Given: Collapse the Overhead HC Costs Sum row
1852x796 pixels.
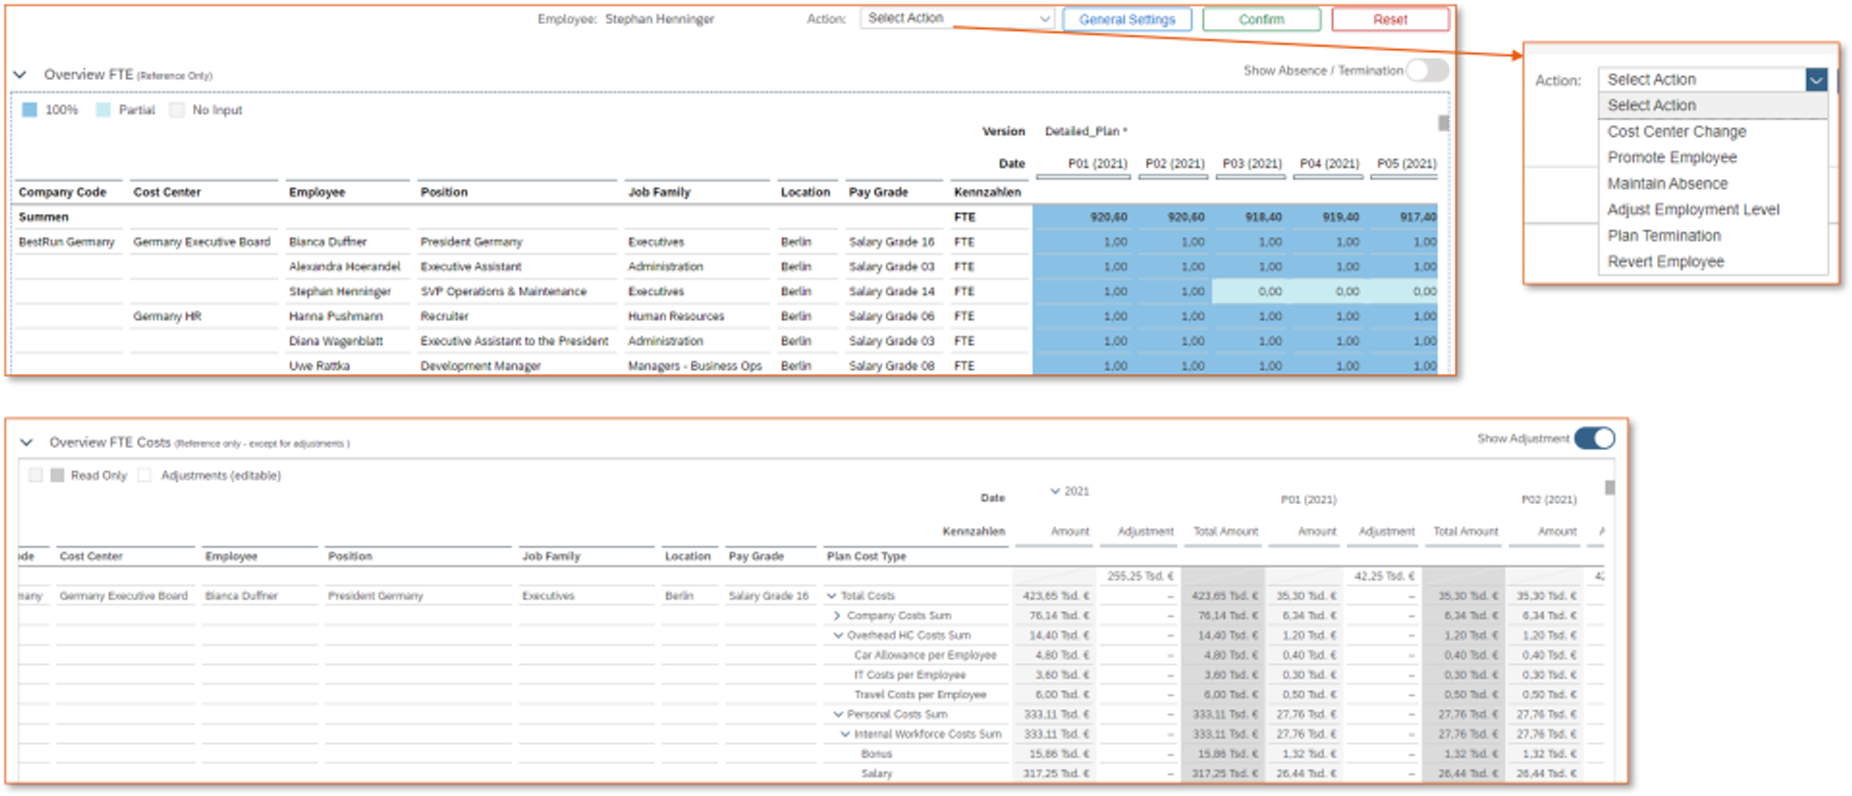Looking at the screenshot, I should pos(838,636).
